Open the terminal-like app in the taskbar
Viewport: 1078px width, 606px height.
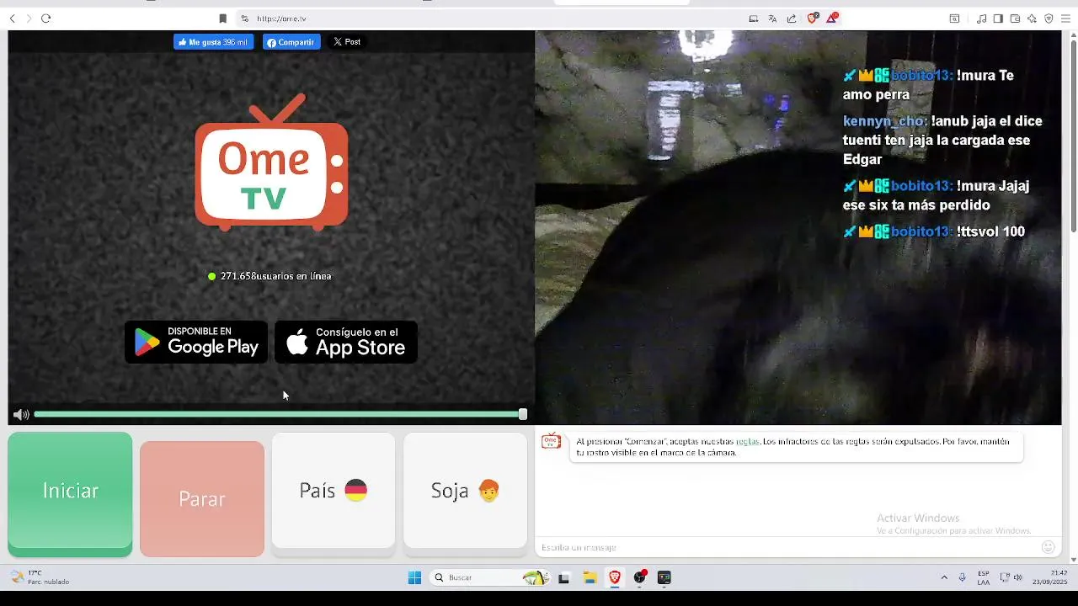tap(664, 577)
